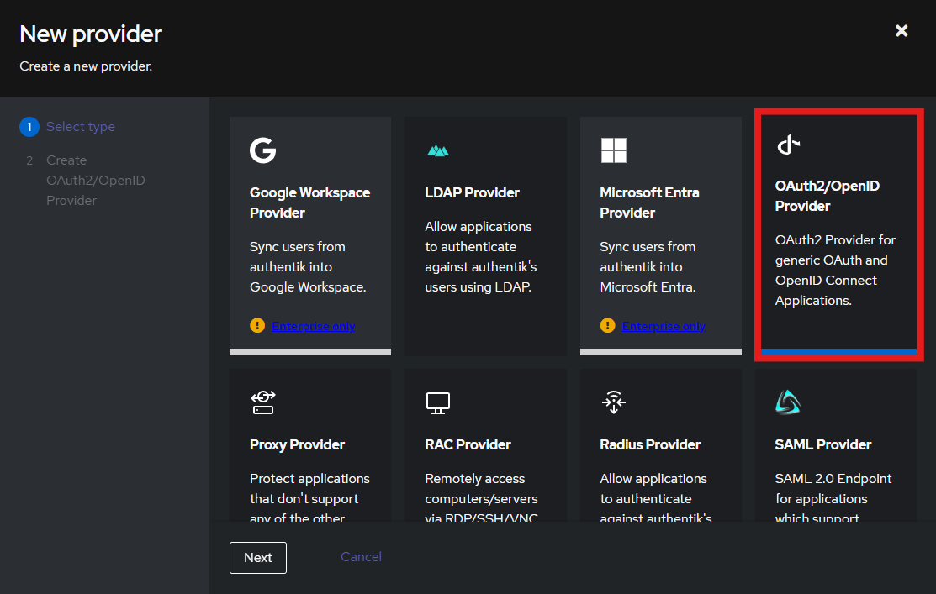The width and height of the screenshot is (936, 594).
Task: Choose the Proxy Provider icon
Action: [262, 402]
